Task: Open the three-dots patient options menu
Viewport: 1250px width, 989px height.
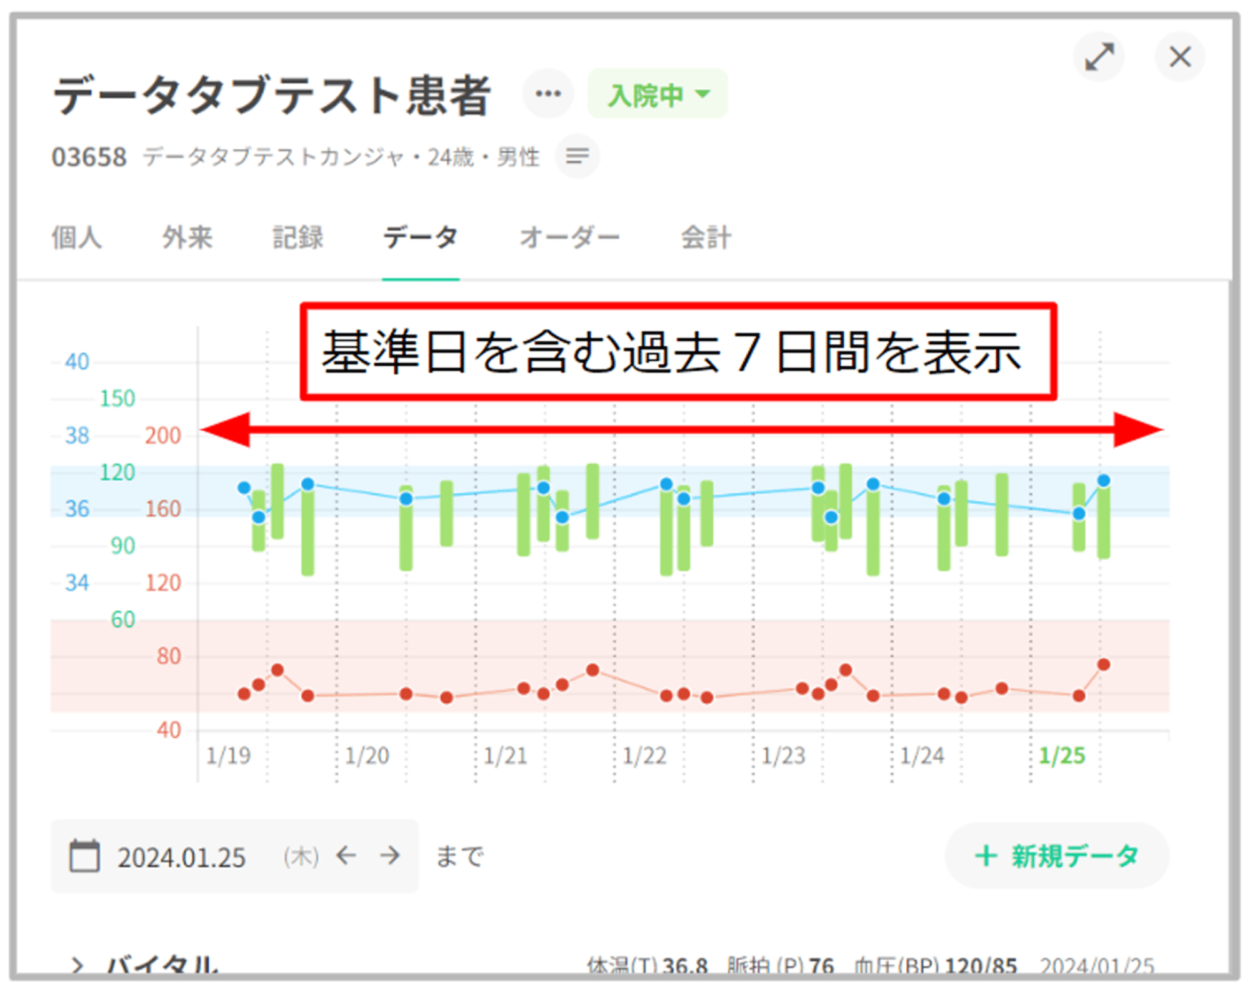Action: pos(547,94)
